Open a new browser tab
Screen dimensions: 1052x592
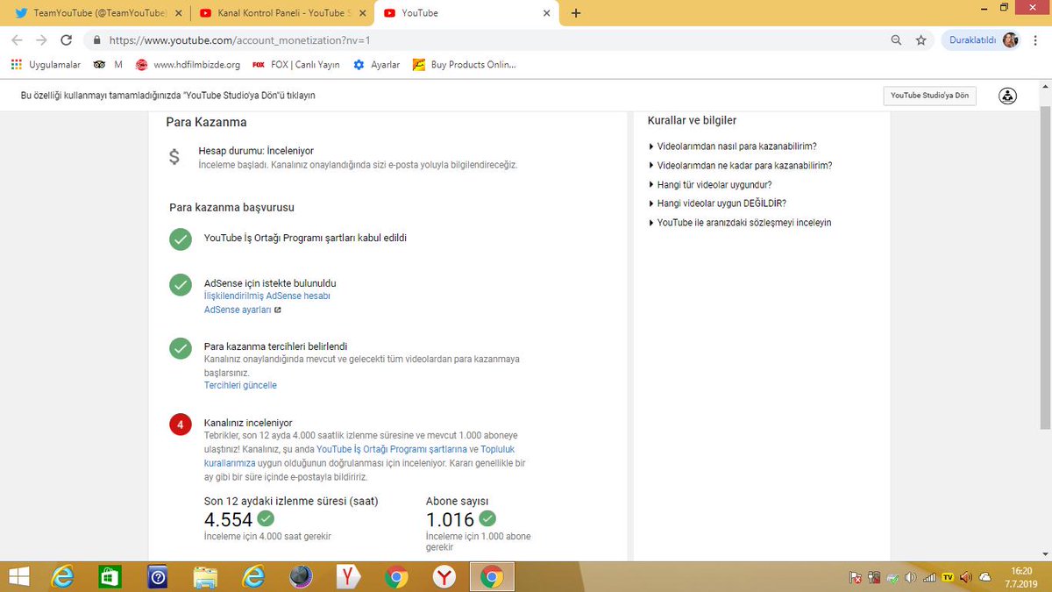coord(576,13)
